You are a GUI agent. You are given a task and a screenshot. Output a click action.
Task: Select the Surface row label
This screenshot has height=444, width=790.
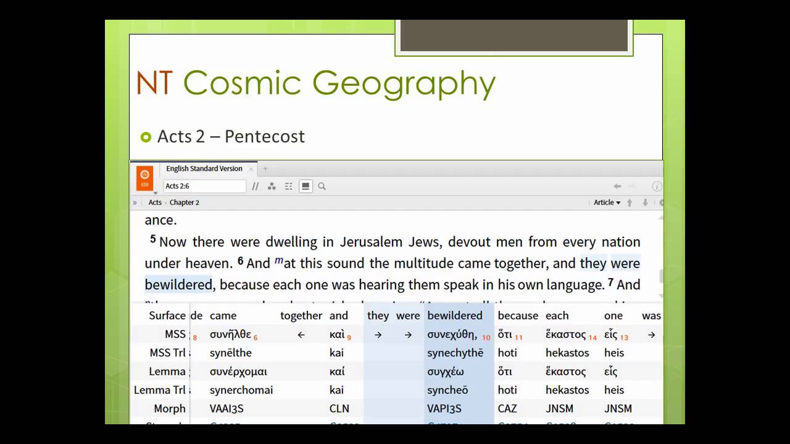167,315
